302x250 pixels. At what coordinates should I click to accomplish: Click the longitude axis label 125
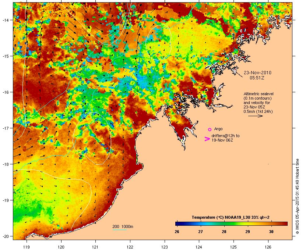[x=233, y=247]
